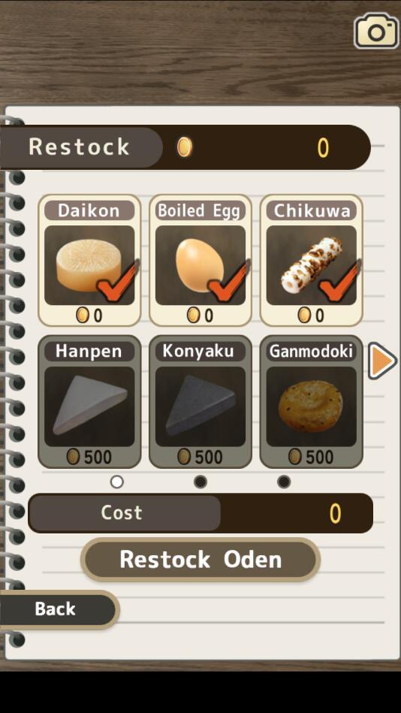
Task: Uncheck the orange checkmark on Daikon
Action: (118, 282)
